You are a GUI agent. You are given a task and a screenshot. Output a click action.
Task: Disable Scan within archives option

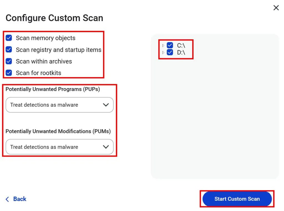[x=9, y=61]
